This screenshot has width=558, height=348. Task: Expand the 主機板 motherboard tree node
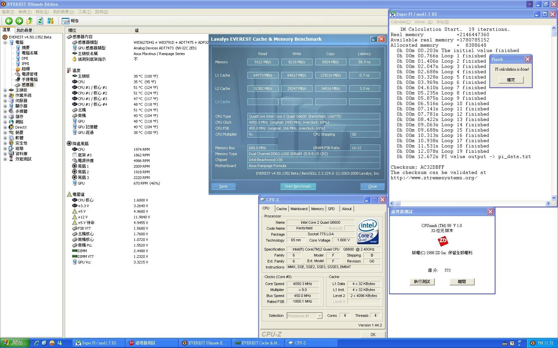click(5, 90)
